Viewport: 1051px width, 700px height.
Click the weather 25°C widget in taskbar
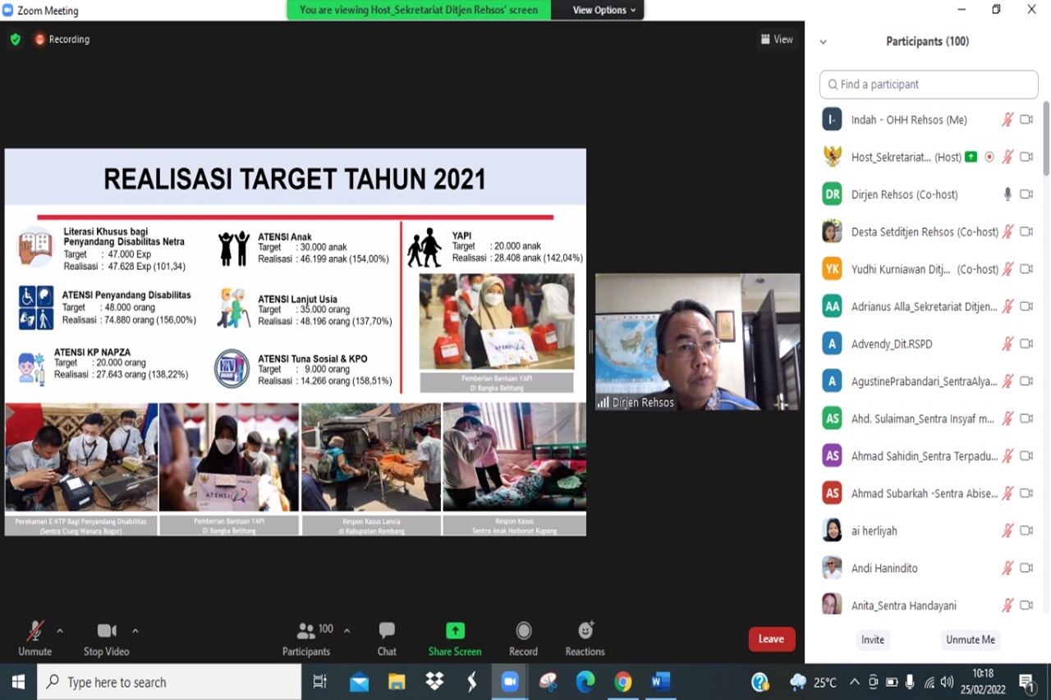813,682
